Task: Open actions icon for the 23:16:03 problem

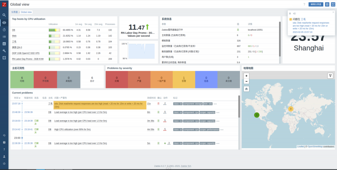Action: (165, 121)
